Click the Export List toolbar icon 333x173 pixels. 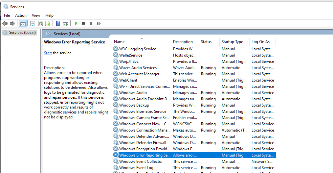[48, 23]
